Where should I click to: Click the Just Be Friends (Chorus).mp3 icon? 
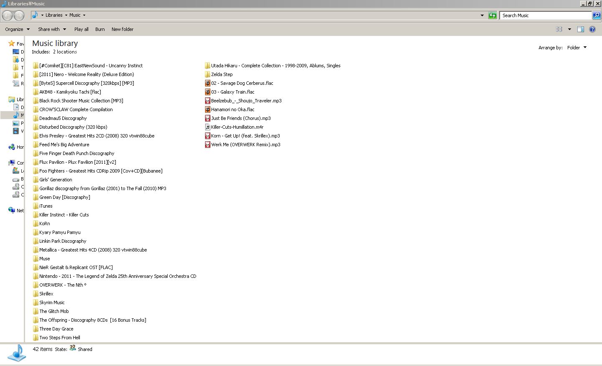[x=207, y=118]
